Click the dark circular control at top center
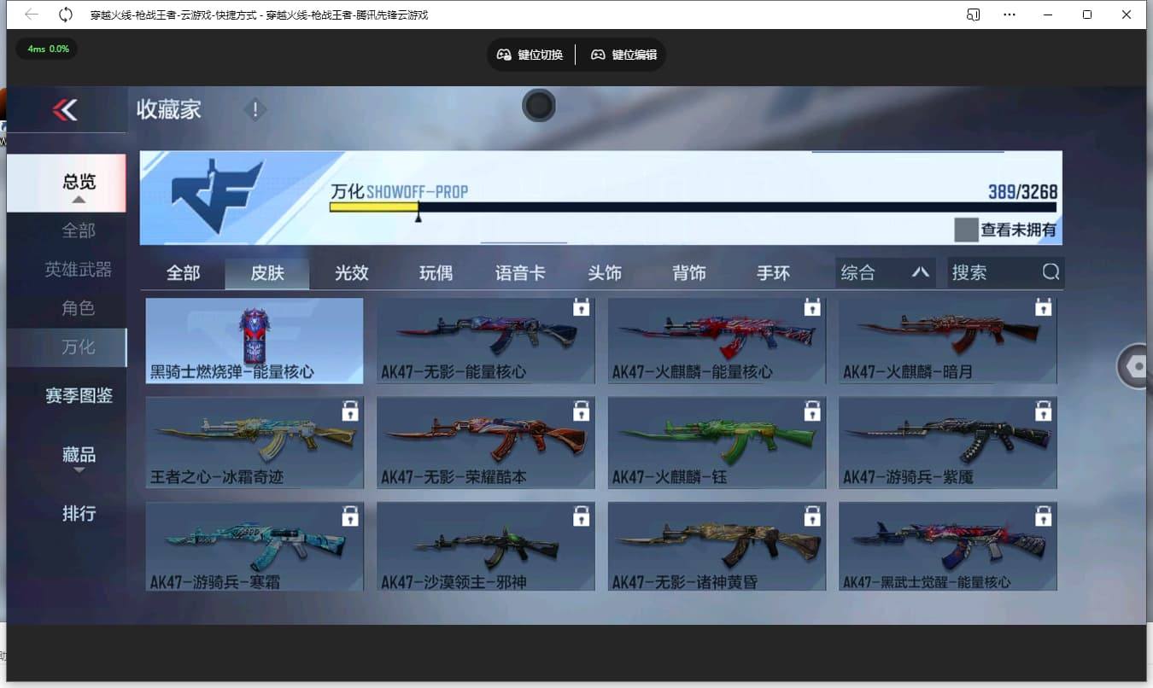1153x688 pixels. (x=538, y=105)
